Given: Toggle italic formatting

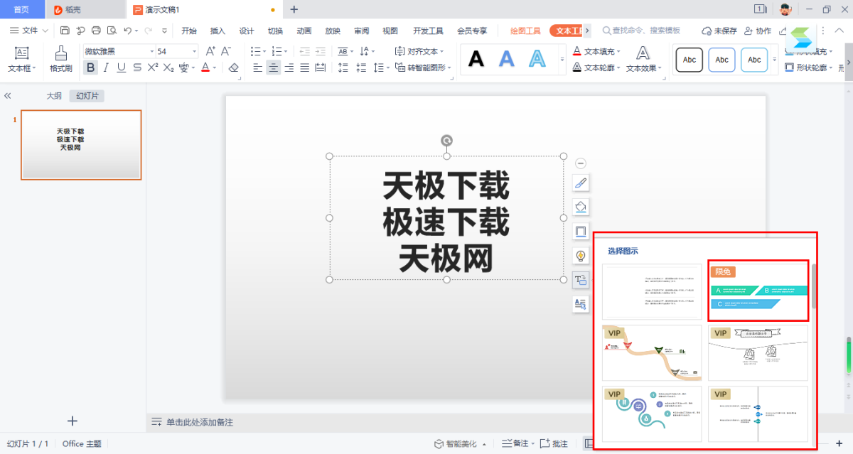Looking at the screenshot, I should tap(106, 67).
